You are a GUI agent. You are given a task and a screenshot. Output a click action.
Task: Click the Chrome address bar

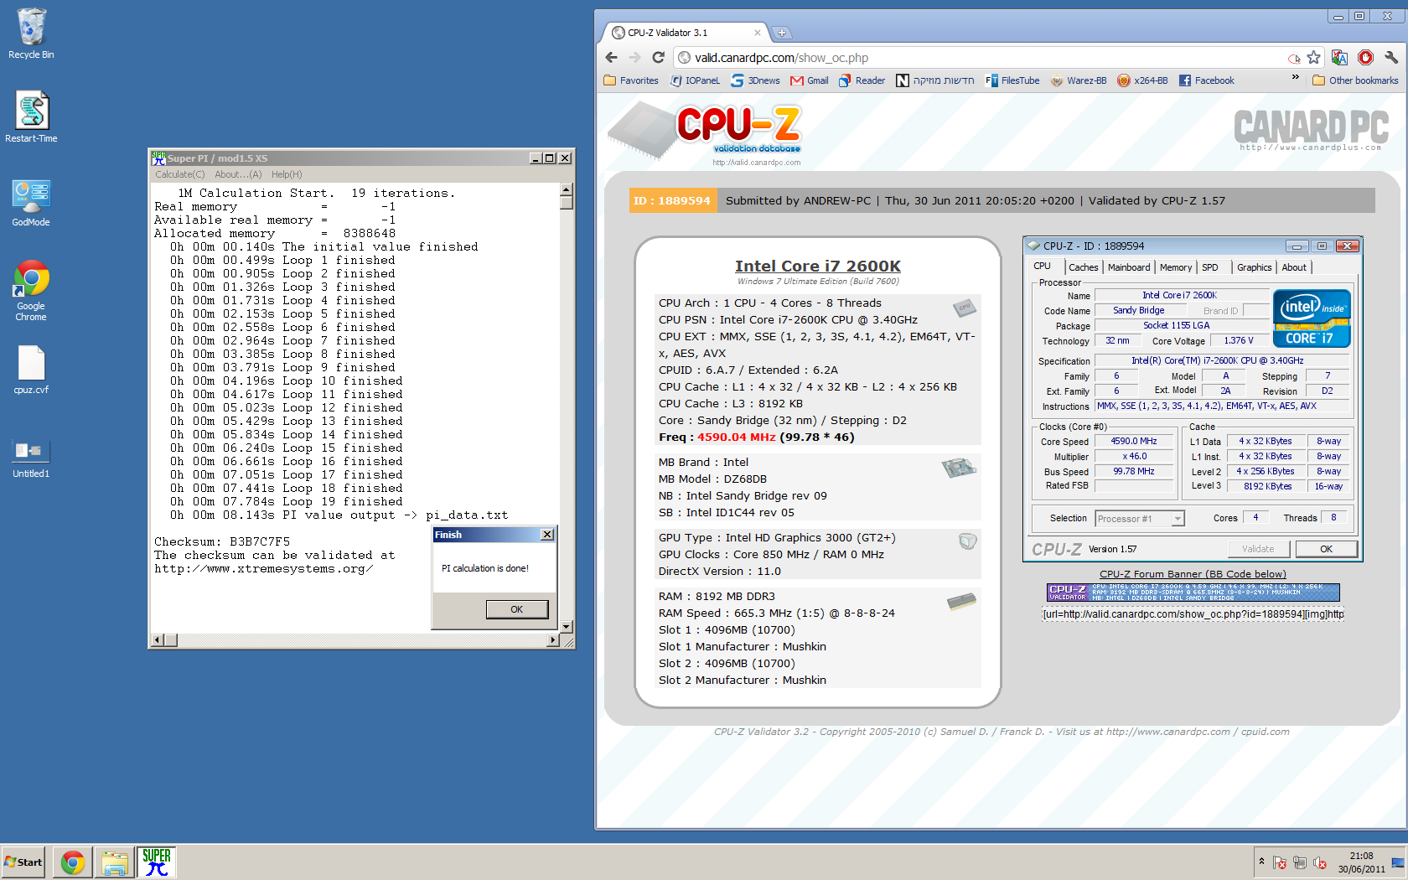click(981, 58)
